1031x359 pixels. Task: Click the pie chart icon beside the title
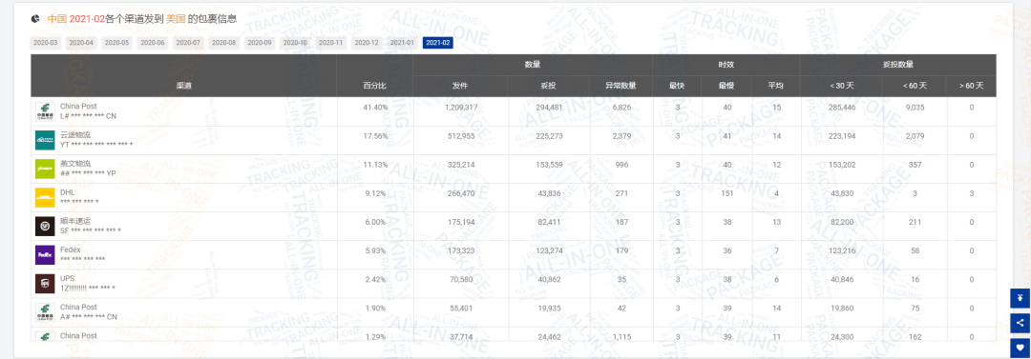pyautogui.click(x=34, y=18)
